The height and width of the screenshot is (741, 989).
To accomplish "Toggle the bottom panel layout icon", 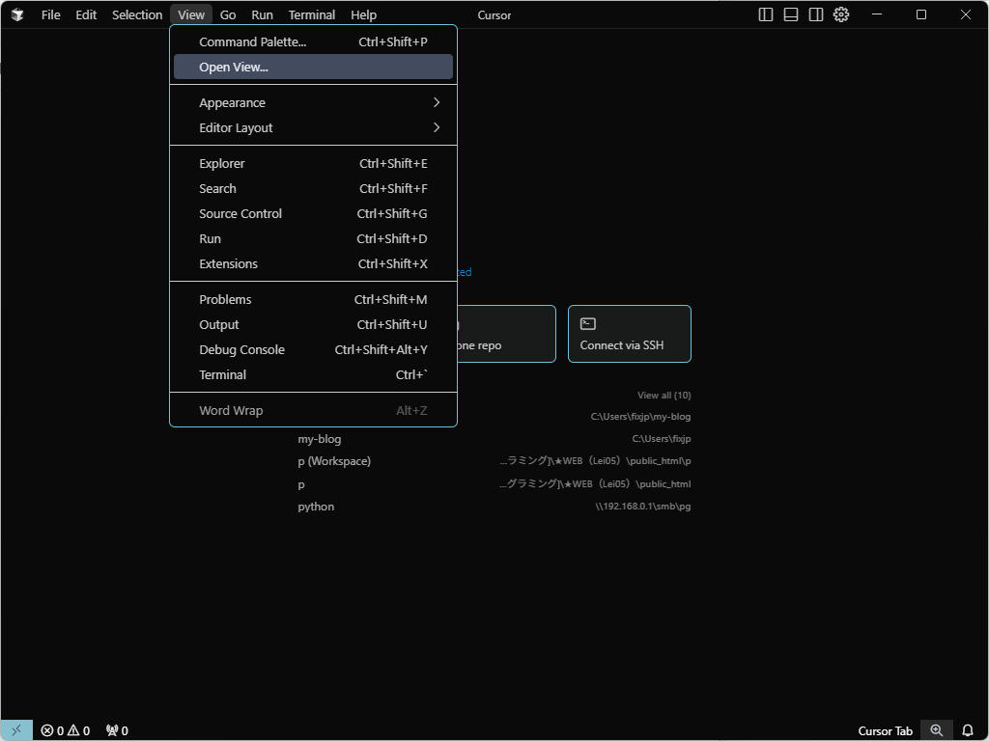I will click(x=791, y=14).
